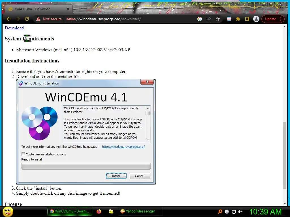Click the three-disc WinCDEmu logo
The width and height of the screenshot is (290, 217).
[39, 123]
